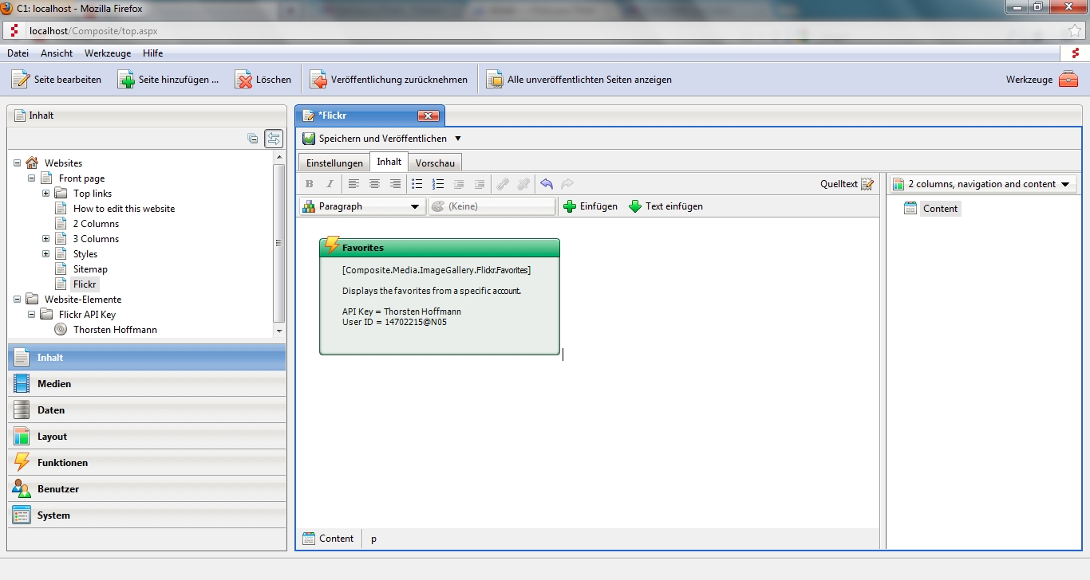Expand the Top links tree node

tap(46, 194)
